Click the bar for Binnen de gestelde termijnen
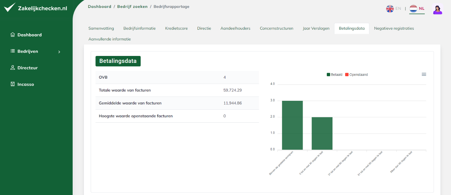This screenshot has height=195, width=451. [x=292, y=125]
